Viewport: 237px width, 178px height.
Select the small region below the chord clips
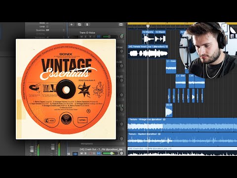[169, 110]
